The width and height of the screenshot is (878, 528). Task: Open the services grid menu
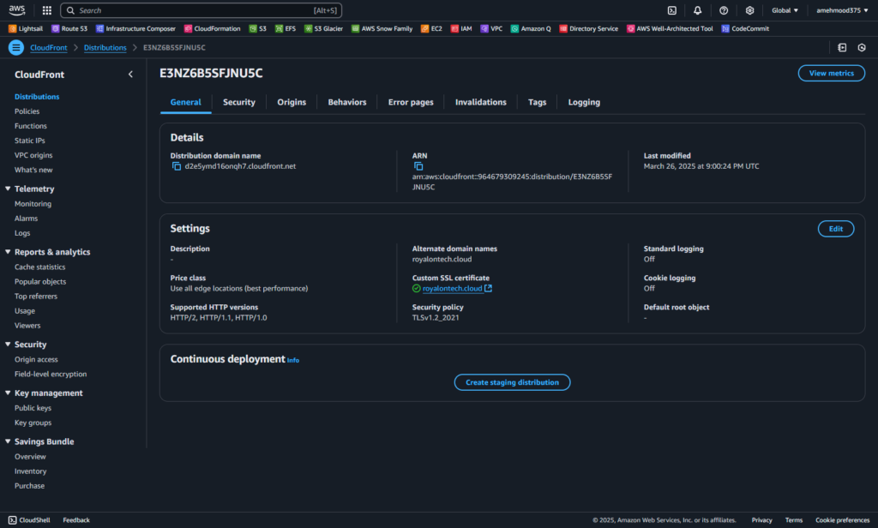(47, 10)
